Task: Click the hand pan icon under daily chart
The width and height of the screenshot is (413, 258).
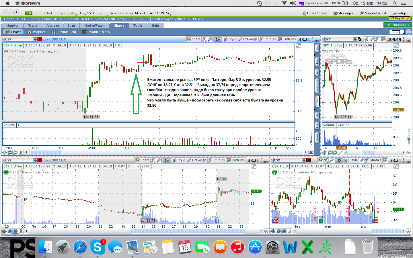Action: (289, 231)
